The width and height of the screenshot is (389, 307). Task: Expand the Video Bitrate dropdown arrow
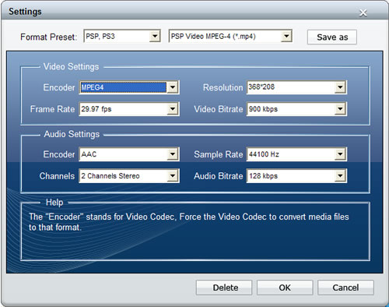[340, 109]
